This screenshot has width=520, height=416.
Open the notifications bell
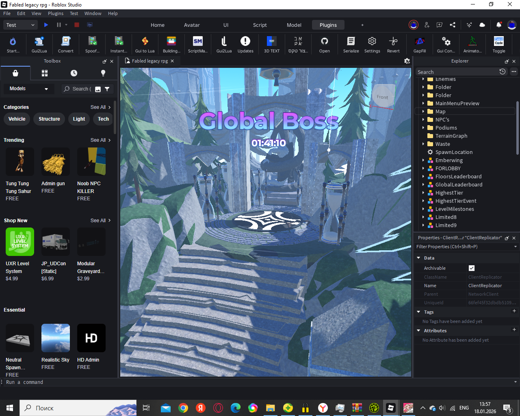[x=499, y=25]
